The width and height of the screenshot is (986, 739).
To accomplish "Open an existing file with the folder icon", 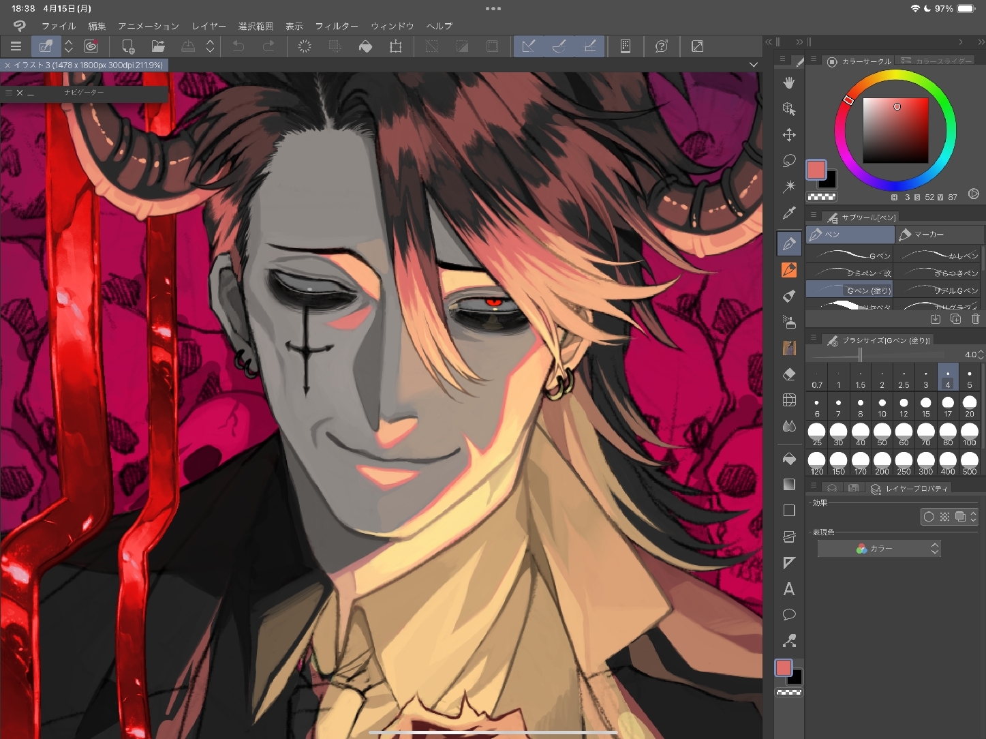I will click(158, 46).
